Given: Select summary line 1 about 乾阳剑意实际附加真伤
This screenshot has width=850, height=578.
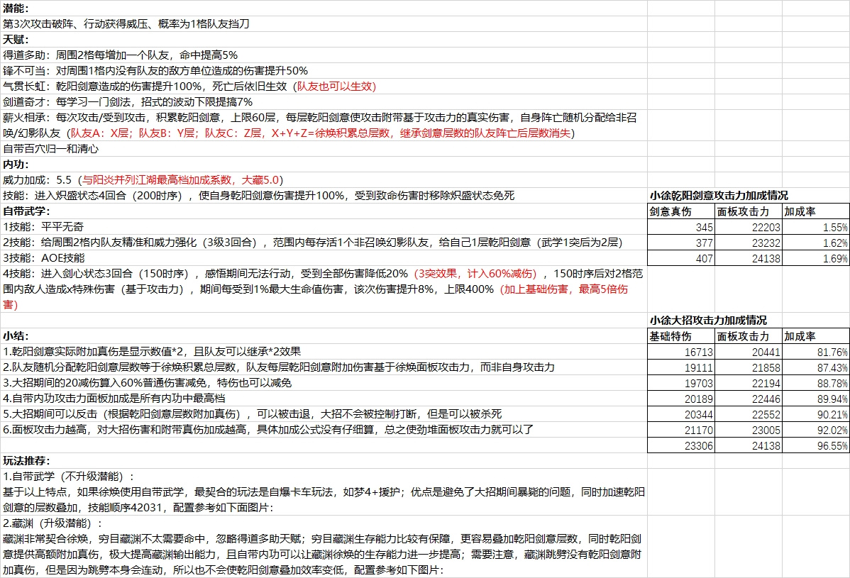Looking at the screenshot, I should [x=324, y=352].
